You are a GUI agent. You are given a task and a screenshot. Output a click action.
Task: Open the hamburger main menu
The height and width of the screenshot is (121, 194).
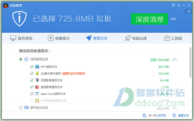[x=179, y=5]
